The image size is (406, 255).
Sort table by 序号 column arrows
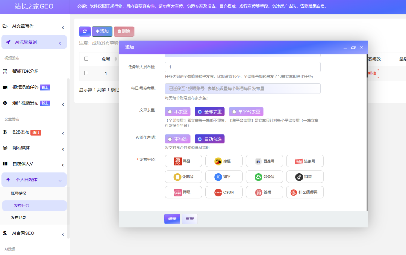[x=116, y=59]
